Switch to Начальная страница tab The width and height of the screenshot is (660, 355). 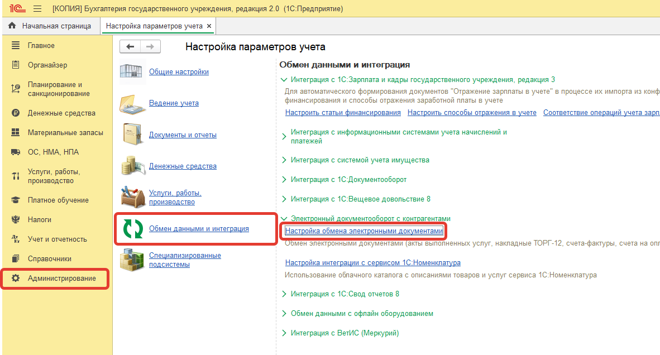50,26
